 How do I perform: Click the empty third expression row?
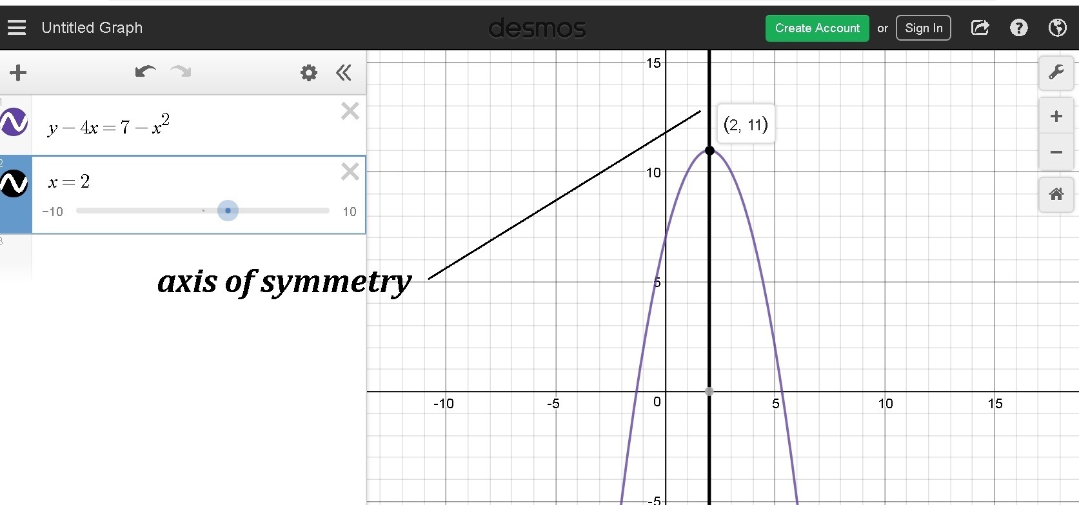click(183, 257)
